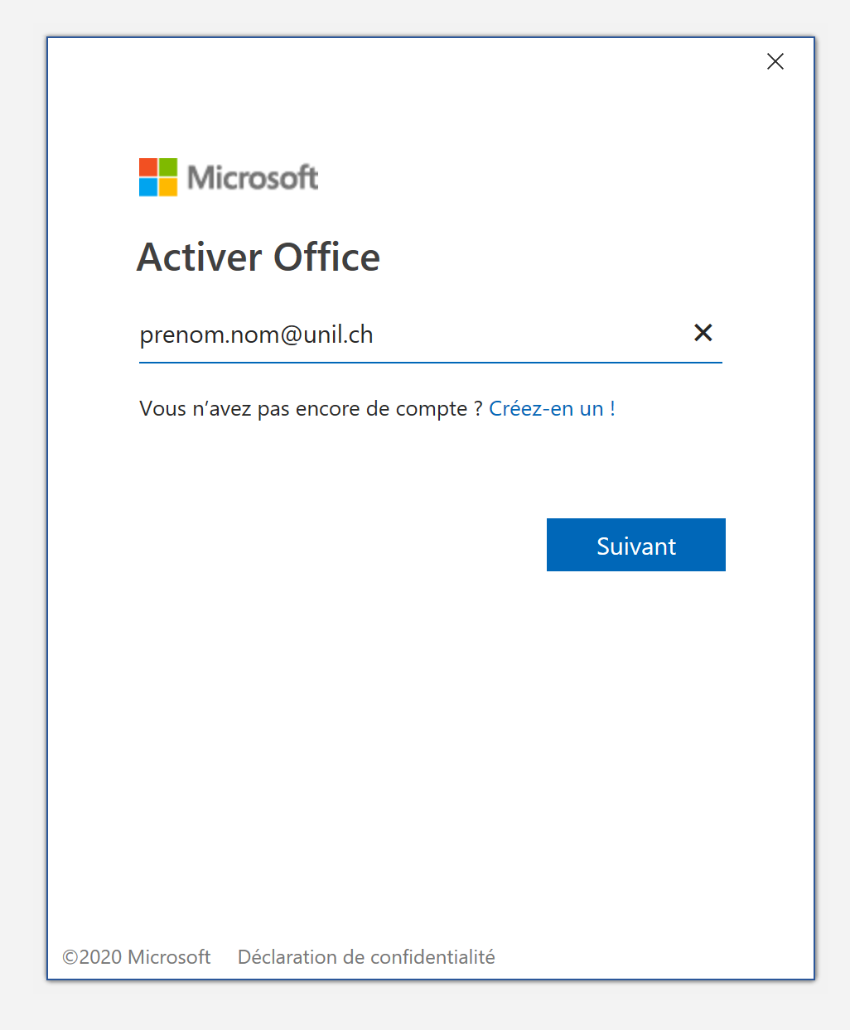Screen dimensions: 850x1030
Task: Focus the email address input field
Action: tap(414, 335)
